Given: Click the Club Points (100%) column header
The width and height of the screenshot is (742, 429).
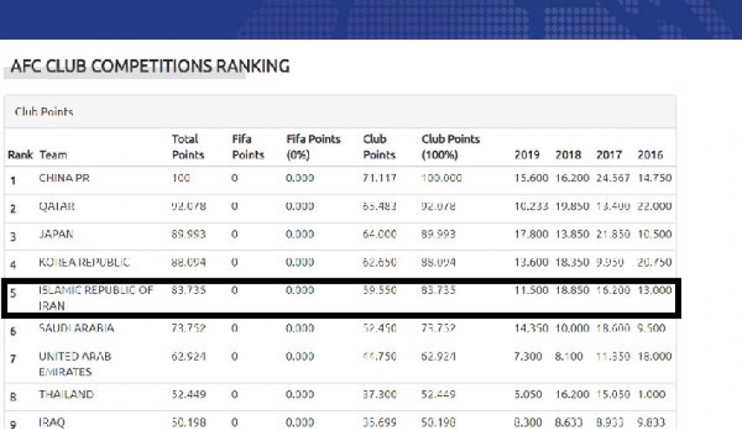Looking at the screenshot, I should pos(450,147).
